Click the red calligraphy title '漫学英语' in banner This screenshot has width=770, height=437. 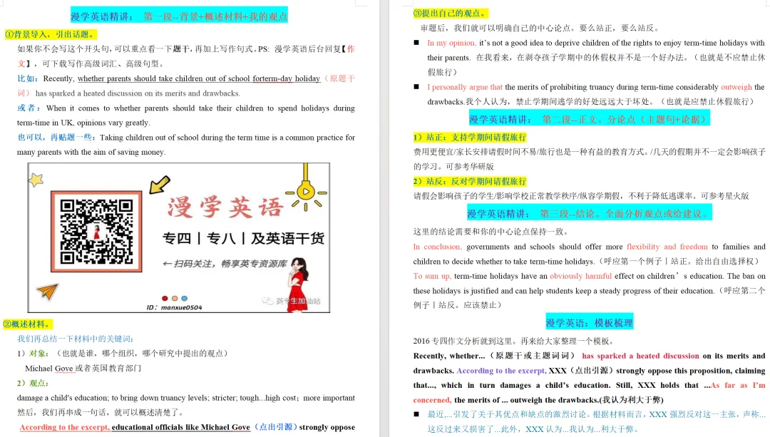pos(225,207)
